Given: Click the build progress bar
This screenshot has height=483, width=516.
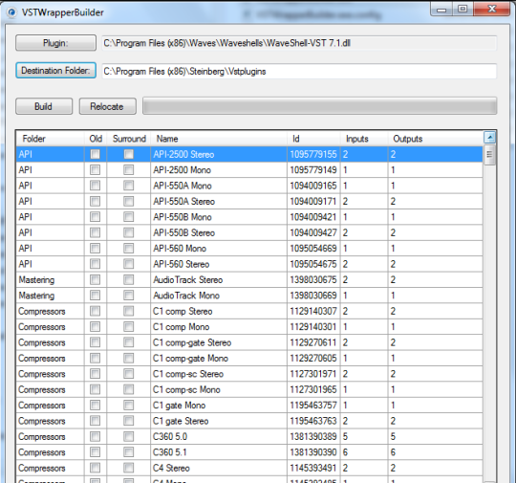Looking at the screenshot, I should pyautogui.click(x=319, y=106).
